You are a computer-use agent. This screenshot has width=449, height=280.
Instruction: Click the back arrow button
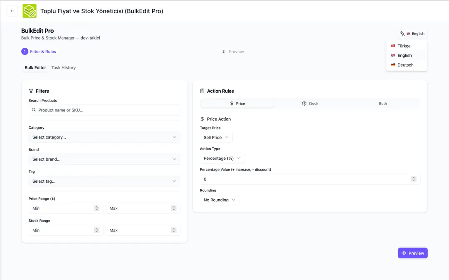[x=12, y=11]
